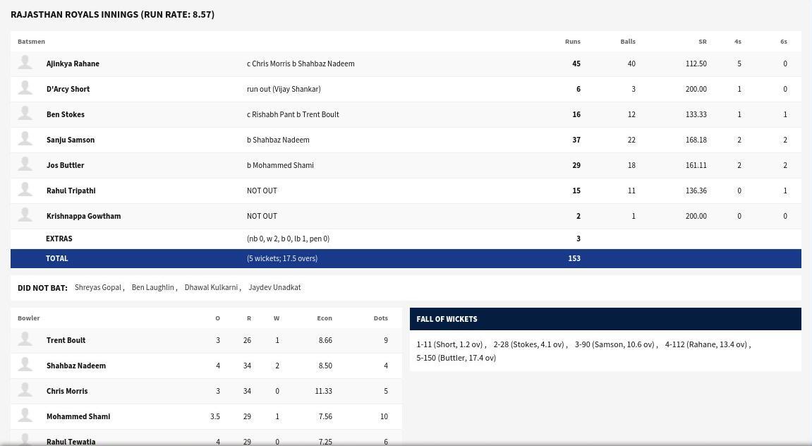812x446 pixels.
Task: Click Chris Morris' bowler avatar
Action: coord(25,390)
